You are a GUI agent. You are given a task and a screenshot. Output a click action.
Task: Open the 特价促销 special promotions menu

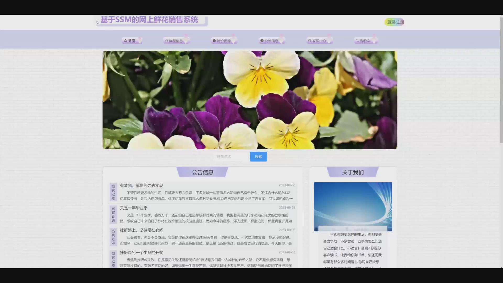click(223, 41)
